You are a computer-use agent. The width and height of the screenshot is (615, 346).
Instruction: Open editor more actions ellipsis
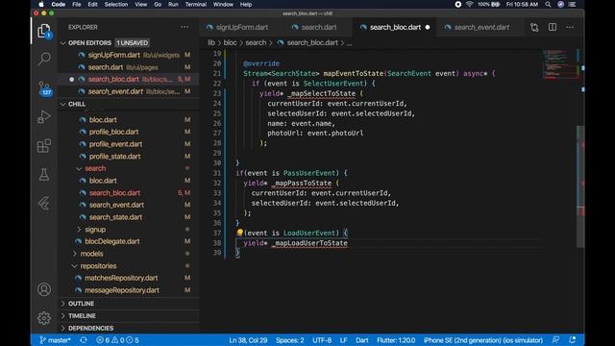click(x=570, y=27)
